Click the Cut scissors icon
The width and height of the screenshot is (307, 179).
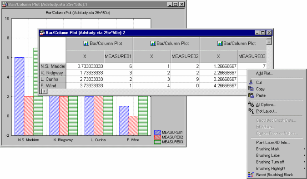point(251,82)
